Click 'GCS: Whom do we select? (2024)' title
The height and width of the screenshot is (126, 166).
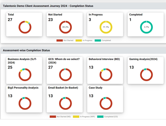tap(64, 61)
